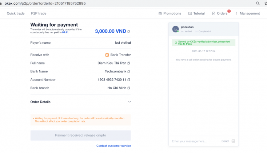Click the Bank Transfer payment icon

tap(107, 55)
